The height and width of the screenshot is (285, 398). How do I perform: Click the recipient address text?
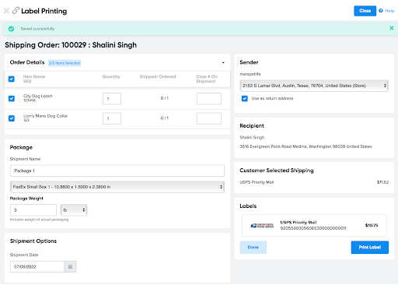pos(305,146)
